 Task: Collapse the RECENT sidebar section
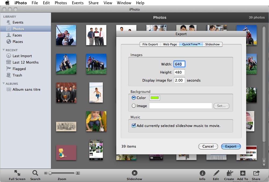[3, 50]
